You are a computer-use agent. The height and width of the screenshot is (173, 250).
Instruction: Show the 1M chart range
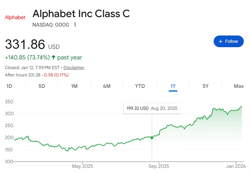pos(74,86)
